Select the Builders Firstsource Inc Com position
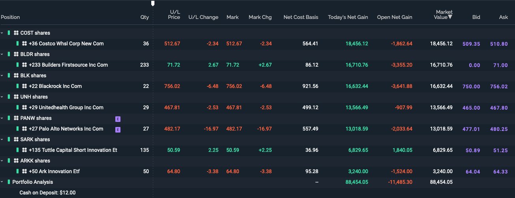This screenshot has height=198, width=515. tap(257, 65)
